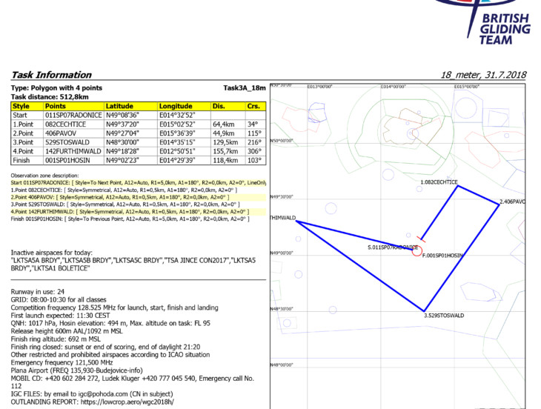
Task: Click the F.001SP01HOSIN finish label
Action: [442, 255]
